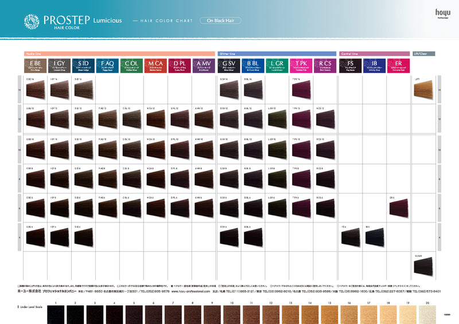Click the On Black Hair pill button

point(220,21)
